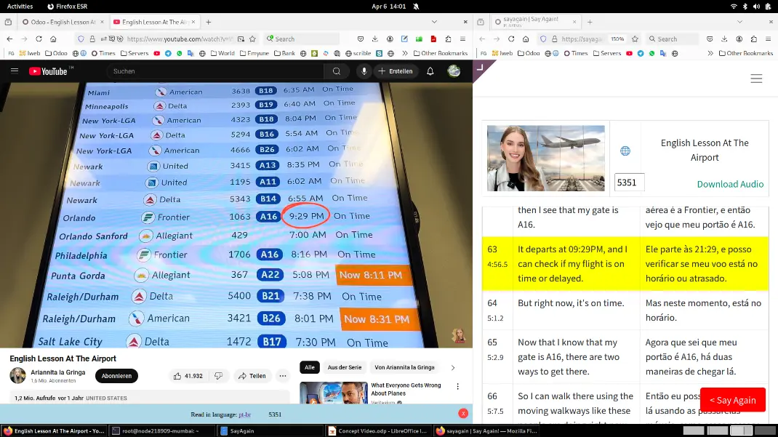The image size is (778, 437).
Task: Open system volume indicator in top bar
Action: pyautogui.click(x=756, y=7)
